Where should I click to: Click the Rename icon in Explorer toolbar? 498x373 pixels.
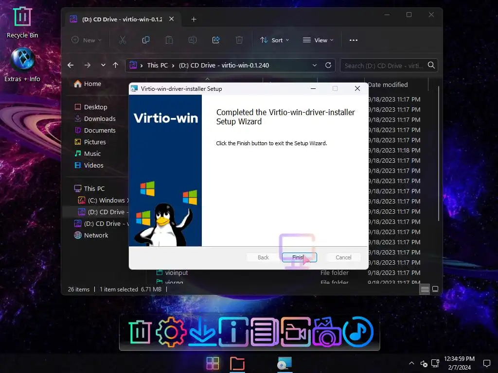tap(193, 40)
